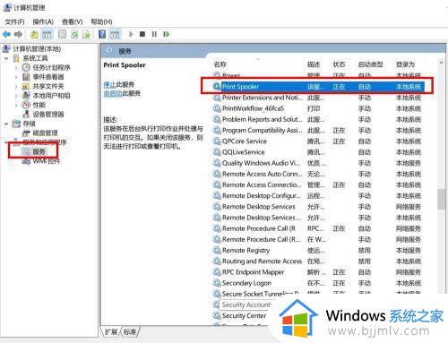
Task: Toggle the console tree show/hide icon
Action: 47,35
